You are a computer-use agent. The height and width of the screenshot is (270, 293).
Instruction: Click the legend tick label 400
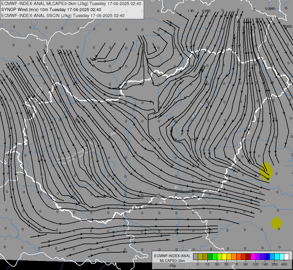[284, 264]
